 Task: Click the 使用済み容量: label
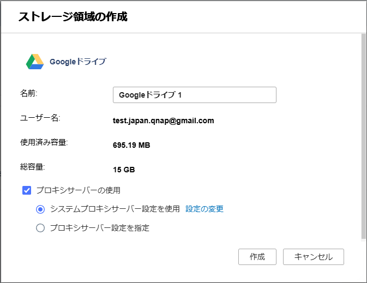coord(44,143)
